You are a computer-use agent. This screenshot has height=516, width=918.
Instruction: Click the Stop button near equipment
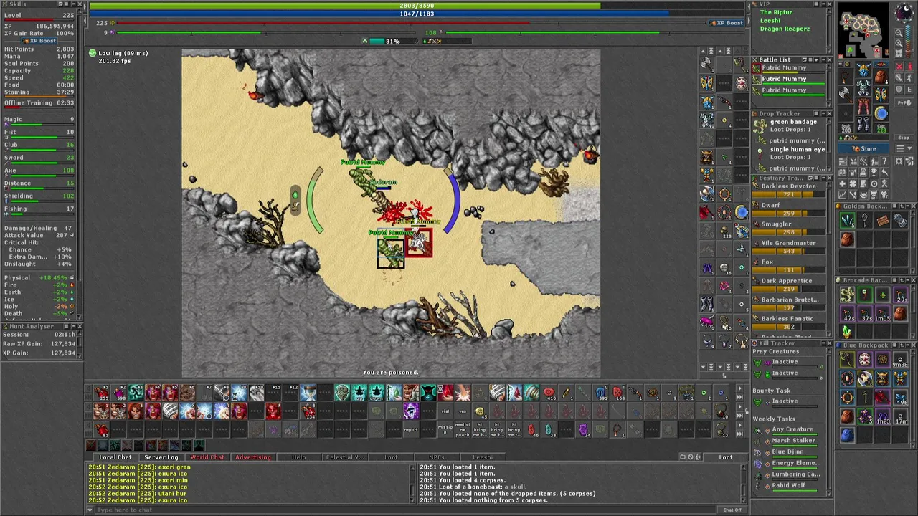[x=904, y=138]
